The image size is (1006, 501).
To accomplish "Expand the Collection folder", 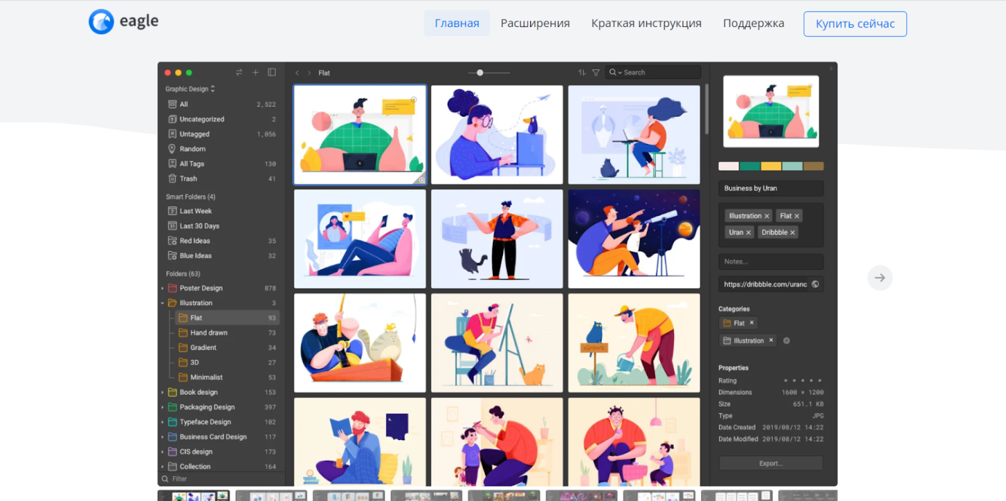I will [163, 467].
